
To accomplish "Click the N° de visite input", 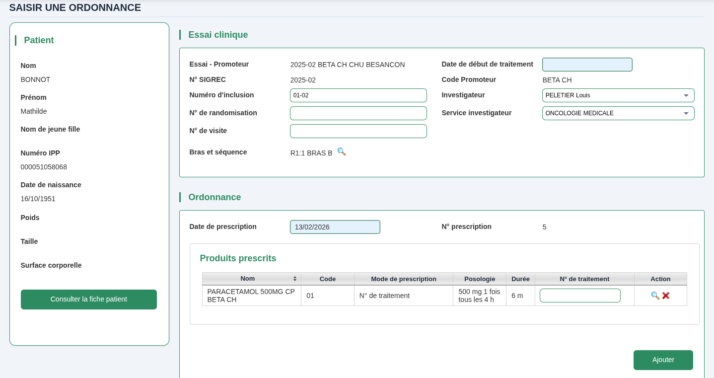I will click(x=358, y=131).
